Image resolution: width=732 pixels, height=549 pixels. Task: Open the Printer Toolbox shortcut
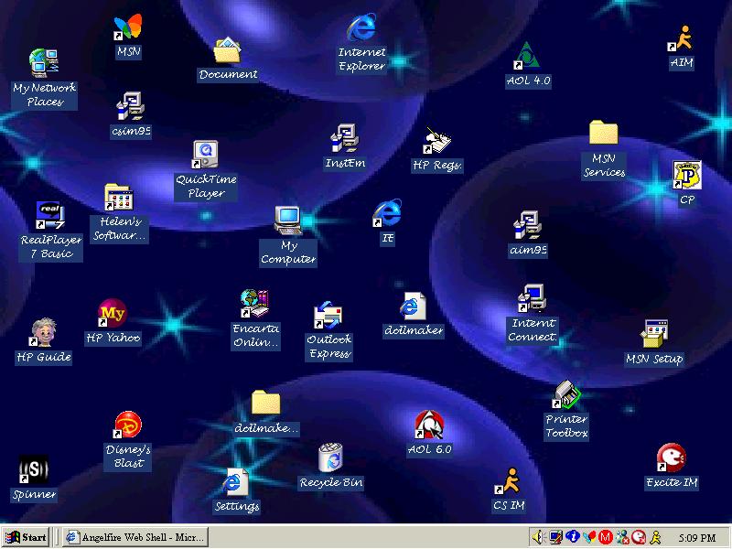(x=566, y=395)
